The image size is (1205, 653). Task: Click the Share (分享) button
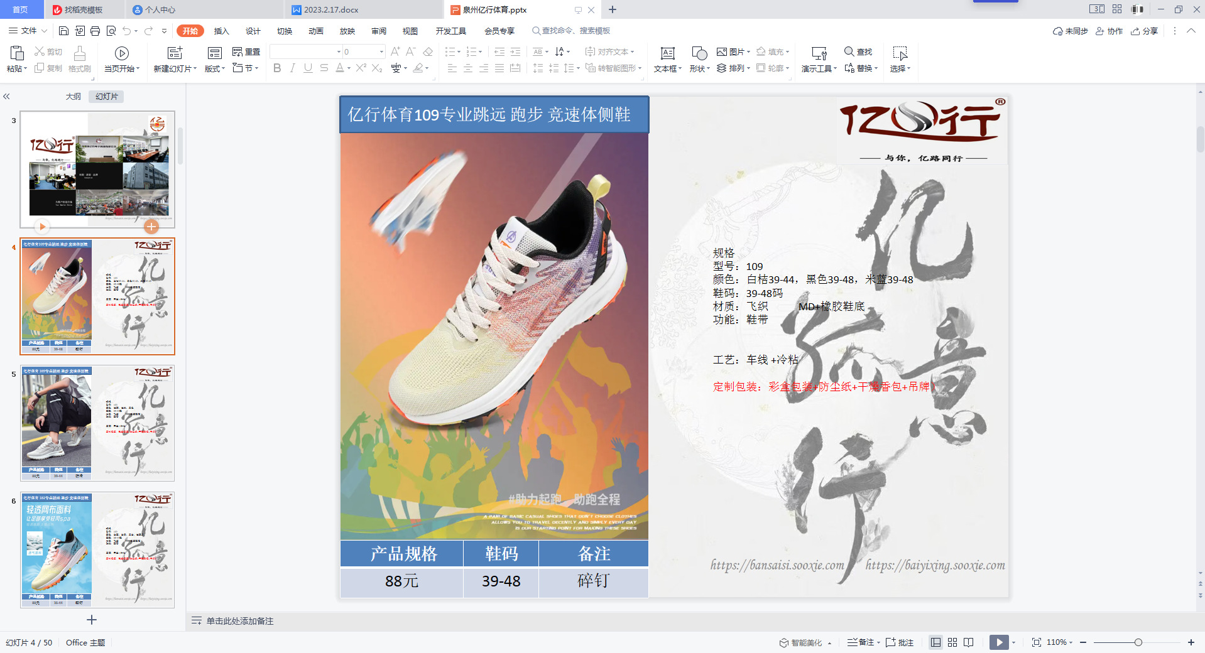[1144, 31]
